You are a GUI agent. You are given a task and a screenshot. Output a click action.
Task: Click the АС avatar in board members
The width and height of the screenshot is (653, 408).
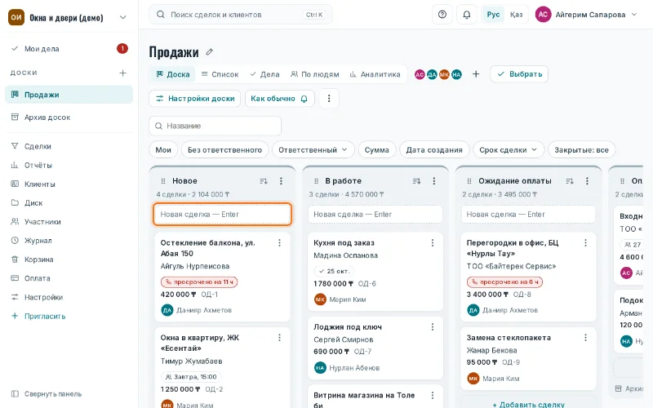[420, 74]
